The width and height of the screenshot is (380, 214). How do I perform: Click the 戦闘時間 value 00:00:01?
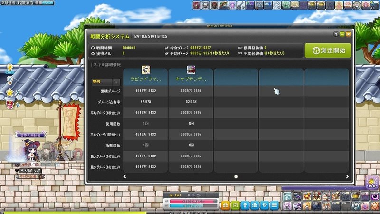click(129, 48)
